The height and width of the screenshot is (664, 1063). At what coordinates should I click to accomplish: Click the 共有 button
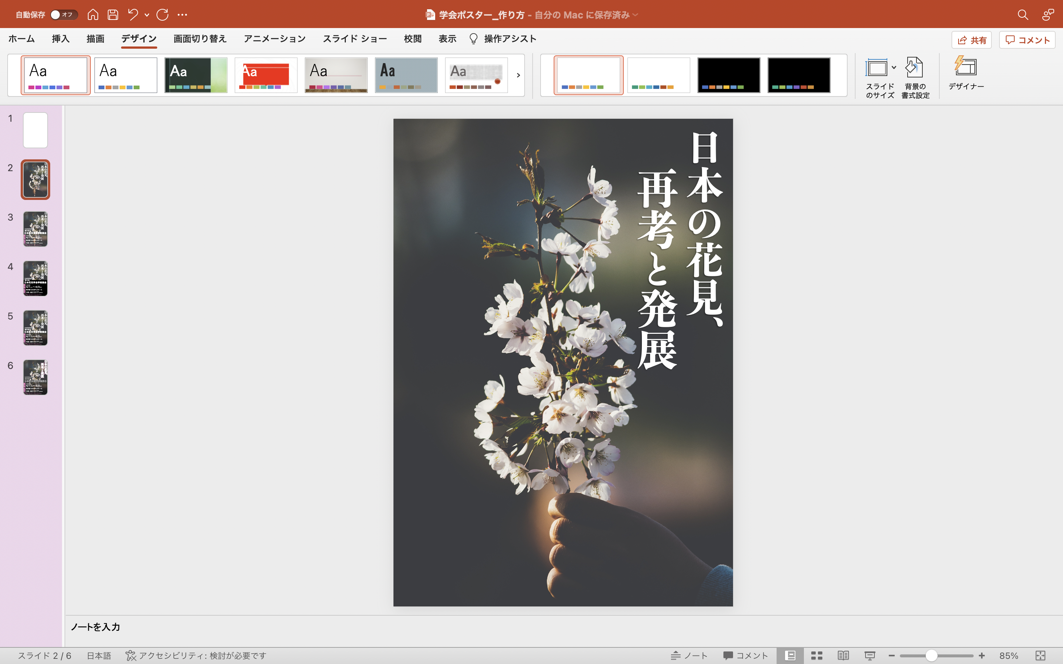click(x=973, y=40)
